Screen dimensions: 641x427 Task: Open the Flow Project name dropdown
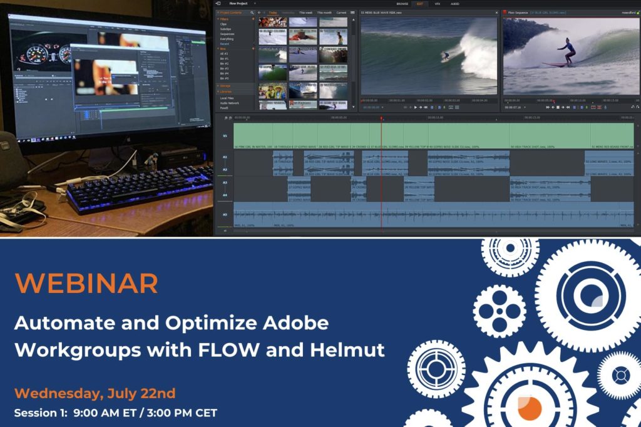coord(255,3)
